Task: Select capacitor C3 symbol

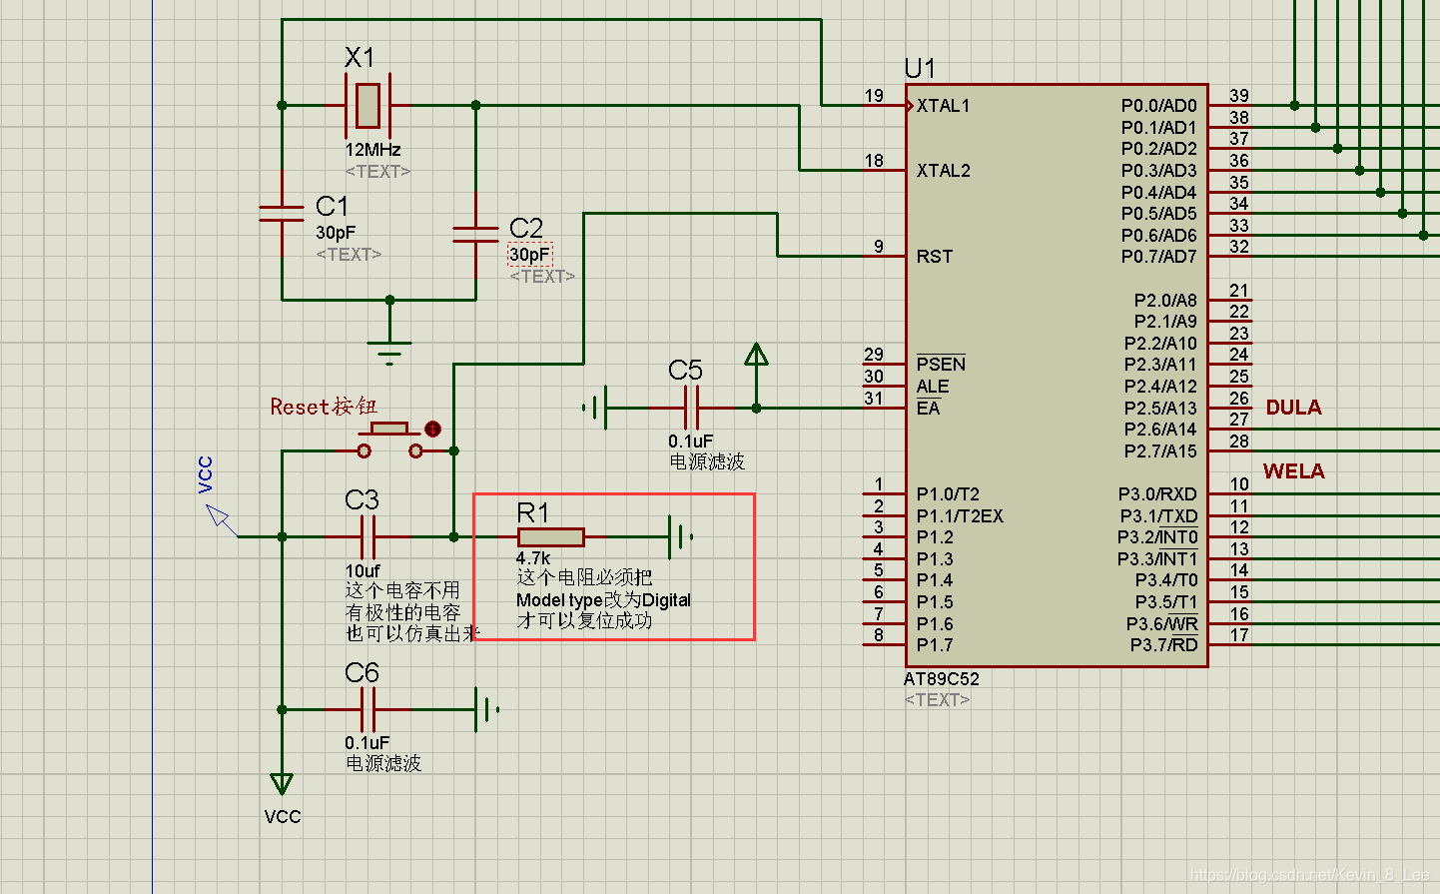Action: pos(368,536)
